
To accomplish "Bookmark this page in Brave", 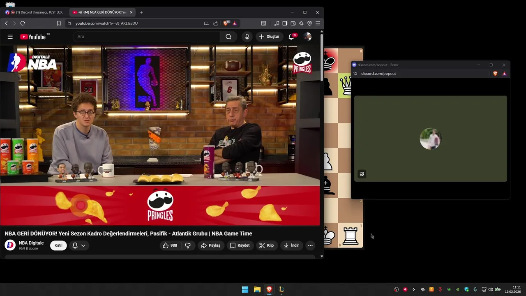I will click(x=59, y=23).
